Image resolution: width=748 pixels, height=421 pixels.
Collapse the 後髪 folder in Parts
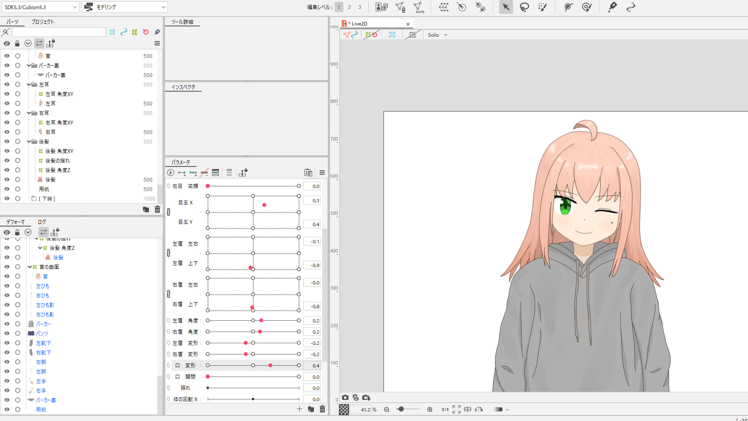click(x=29, y=142)
